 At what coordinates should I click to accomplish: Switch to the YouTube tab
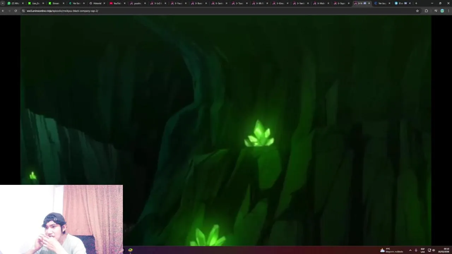point(117,3)
